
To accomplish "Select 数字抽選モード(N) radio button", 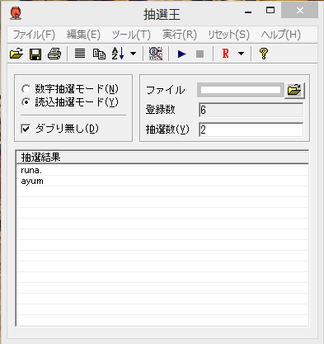I will point(26,89).
